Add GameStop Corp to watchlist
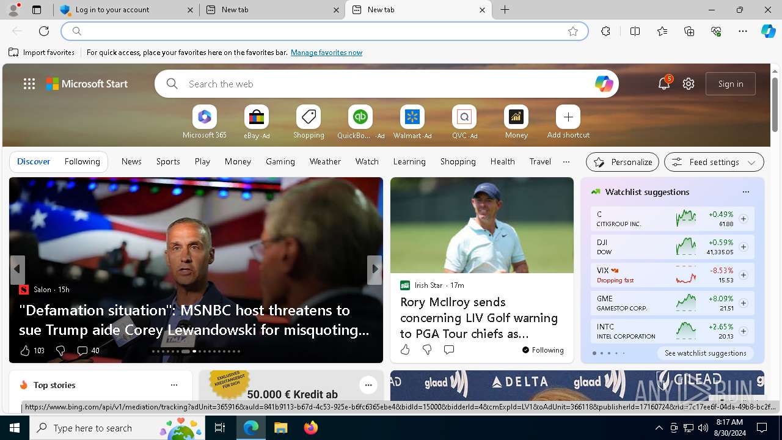The height and width of the screenshot is (440, 782). [x=743, y=303]
